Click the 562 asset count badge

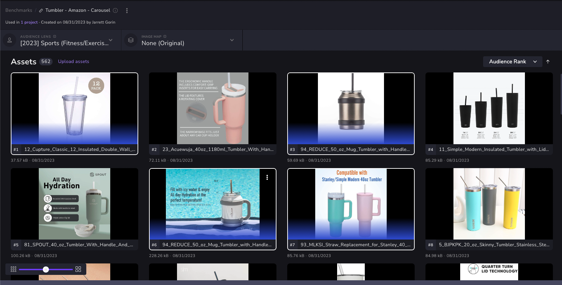pos(46,62)
